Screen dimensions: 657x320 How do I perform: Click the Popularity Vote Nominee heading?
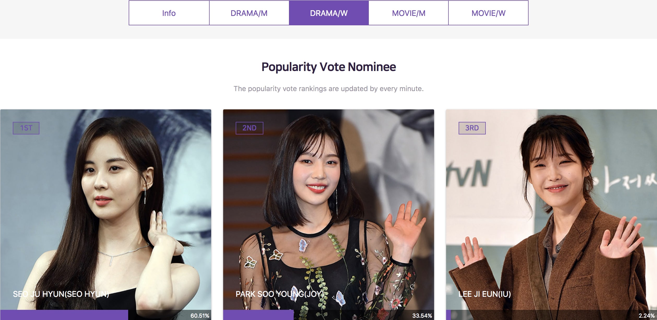click(329, 67)
